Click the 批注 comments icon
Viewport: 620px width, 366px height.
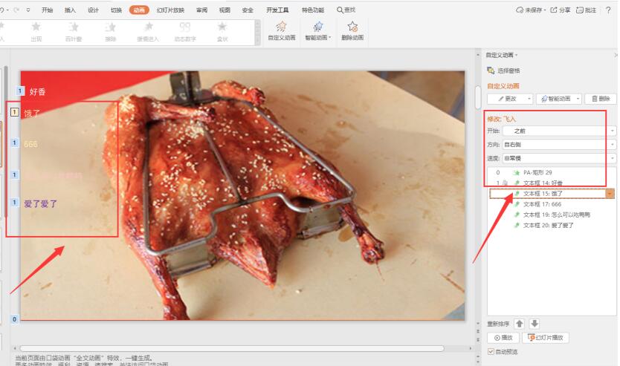(x=581, y=10)
